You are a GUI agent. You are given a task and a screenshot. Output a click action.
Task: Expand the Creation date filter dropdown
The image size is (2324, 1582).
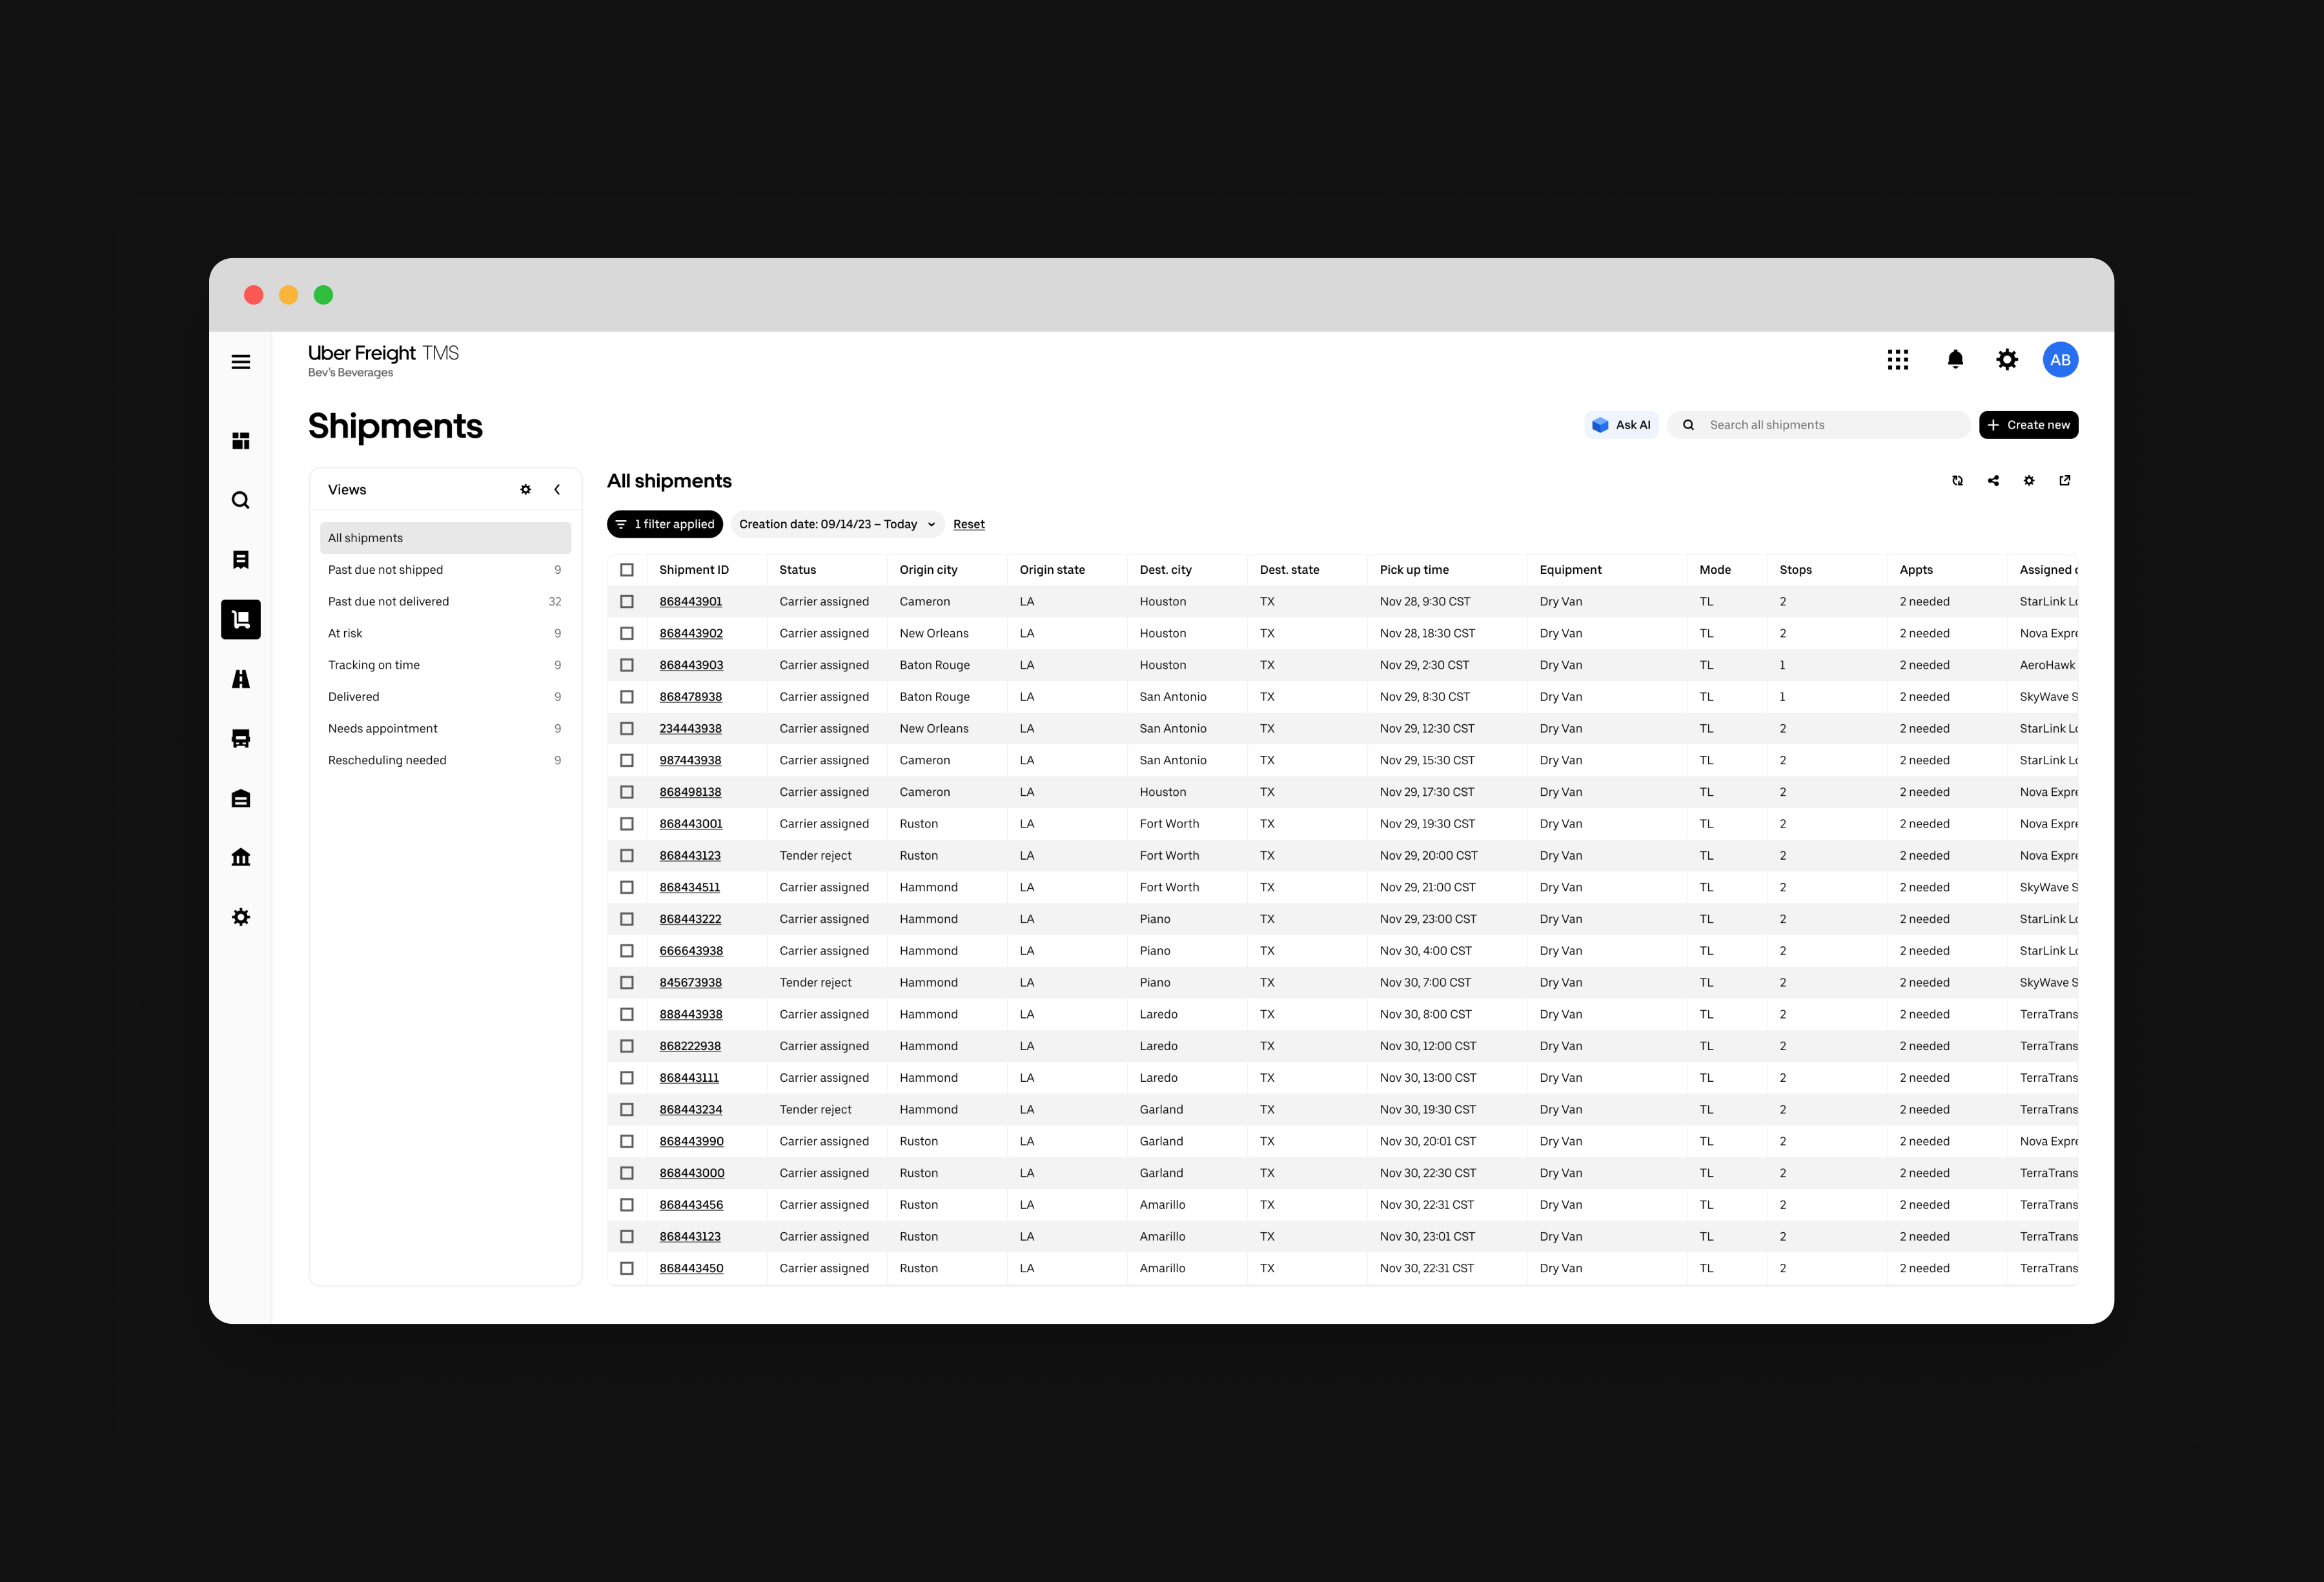[837, 524]
